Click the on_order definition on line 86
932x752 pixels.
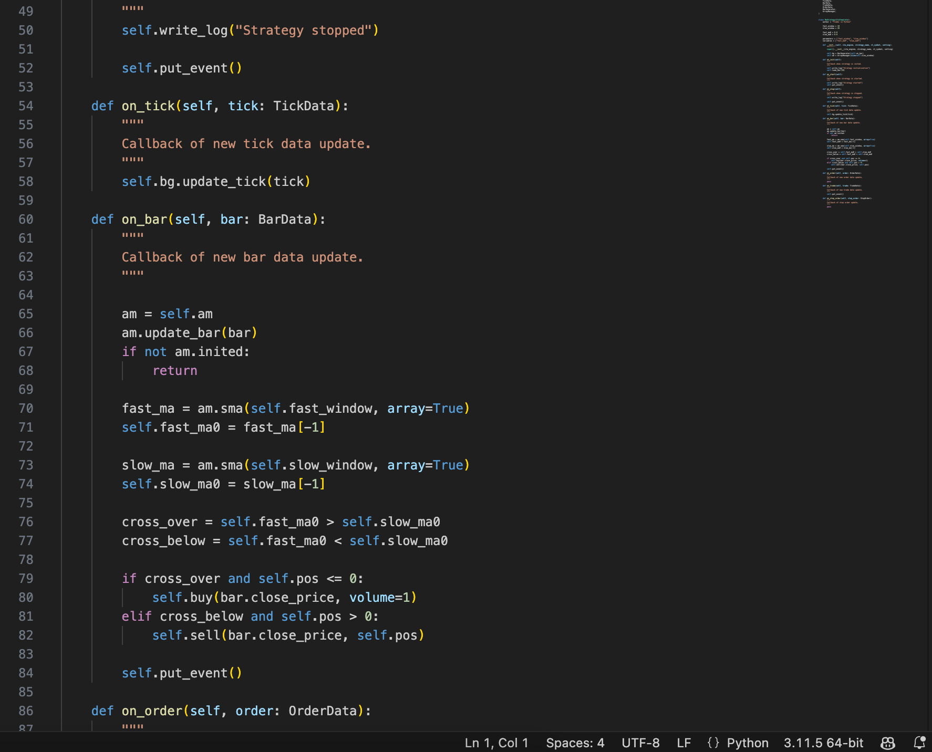point(152,711)
